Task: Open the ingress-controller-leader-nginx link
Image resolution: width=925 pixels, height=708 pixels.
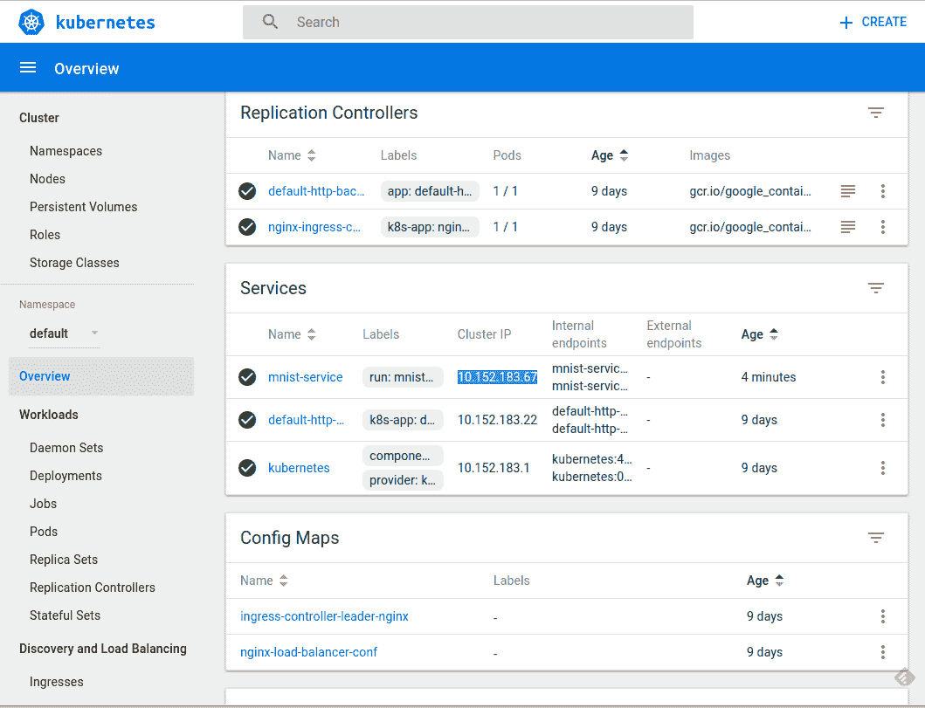Action: pyautogui.click(x=324, y=616)
